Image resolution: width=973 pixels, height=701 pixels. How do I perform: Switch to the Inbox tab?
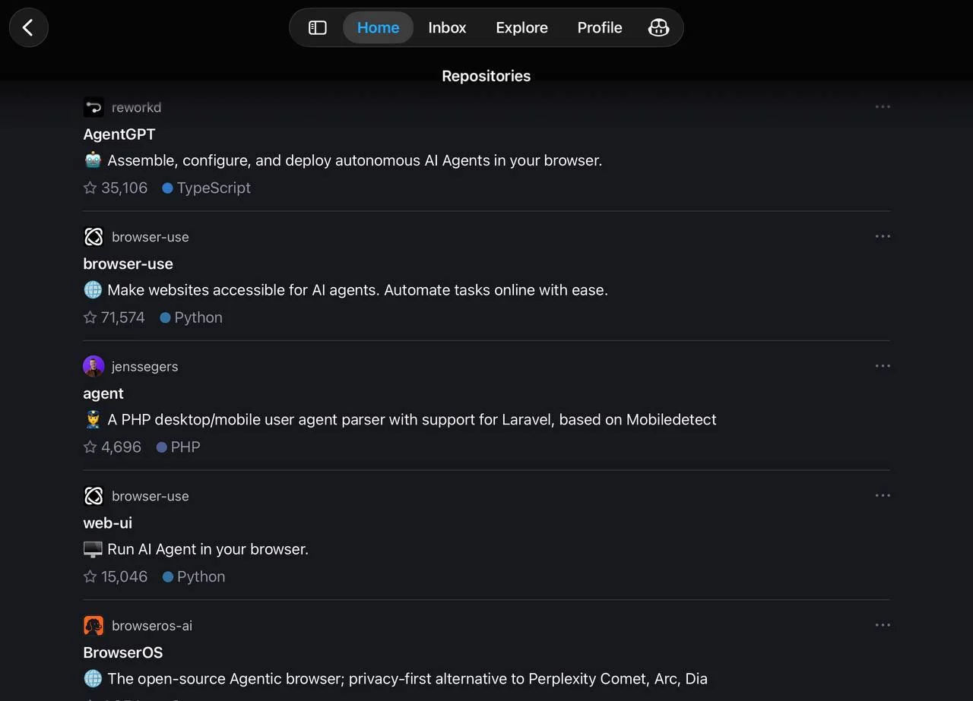pyautogui.click(x=447, y=27)
